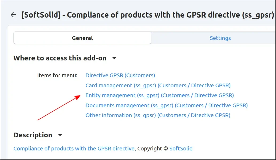Collapse section using caret beside 'Where to access this add-on'
This screenshot has height=160, width=276.
click(114, 58)
